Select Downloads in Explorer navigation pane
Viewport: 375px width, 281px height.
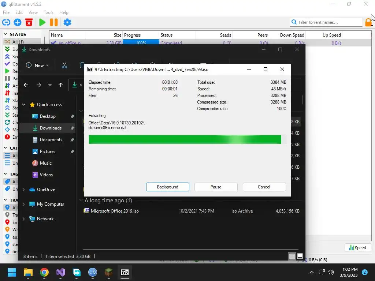click(48, 128)
